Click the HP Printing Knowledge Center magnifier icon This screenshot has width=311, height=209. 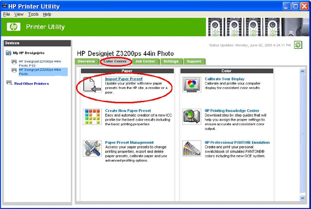(192, 117)
